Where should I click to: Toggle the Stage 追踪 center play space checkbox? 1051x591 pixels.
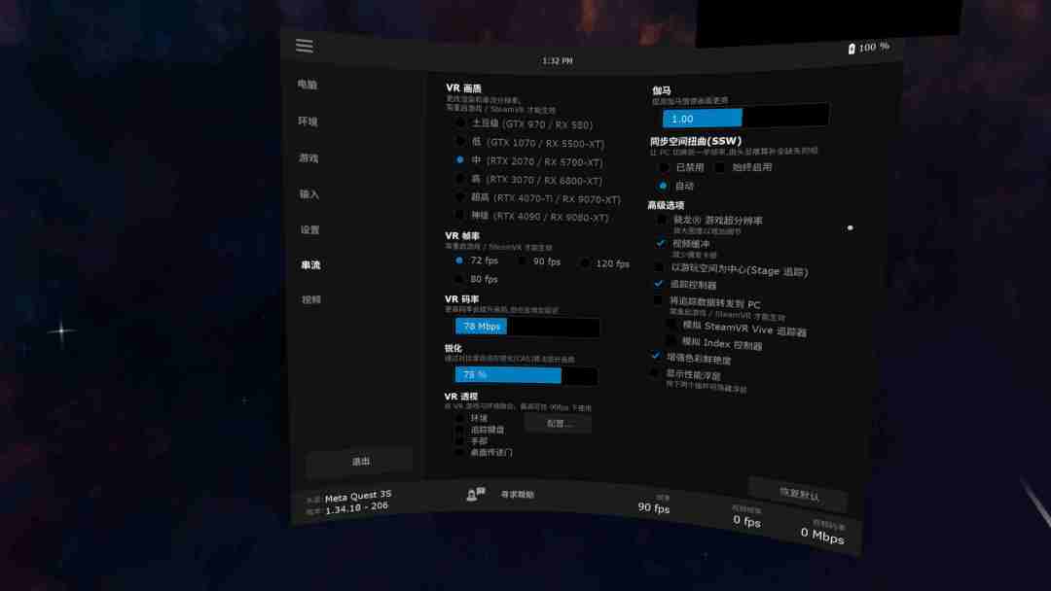659,267
